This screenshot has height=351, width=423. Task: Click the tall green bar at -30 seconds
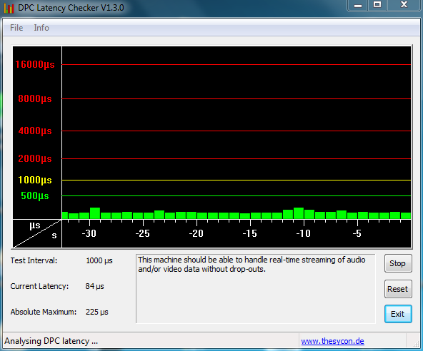tap(95, 213)
